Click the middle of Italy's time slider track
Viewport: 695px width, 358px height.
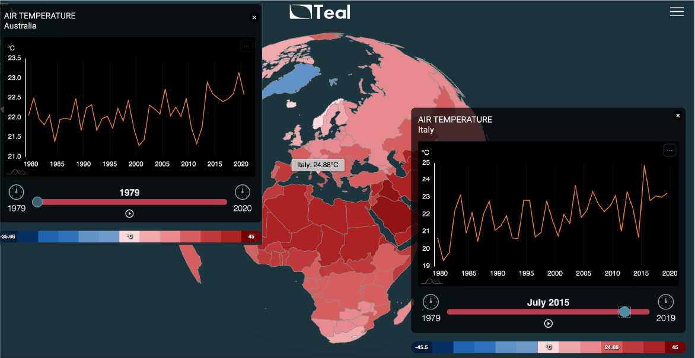point(549,312)
